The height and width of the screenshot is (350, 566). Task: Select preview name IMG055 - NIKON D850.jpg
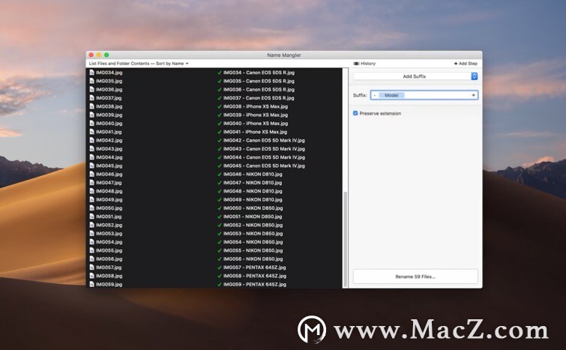tap(253, 250)
